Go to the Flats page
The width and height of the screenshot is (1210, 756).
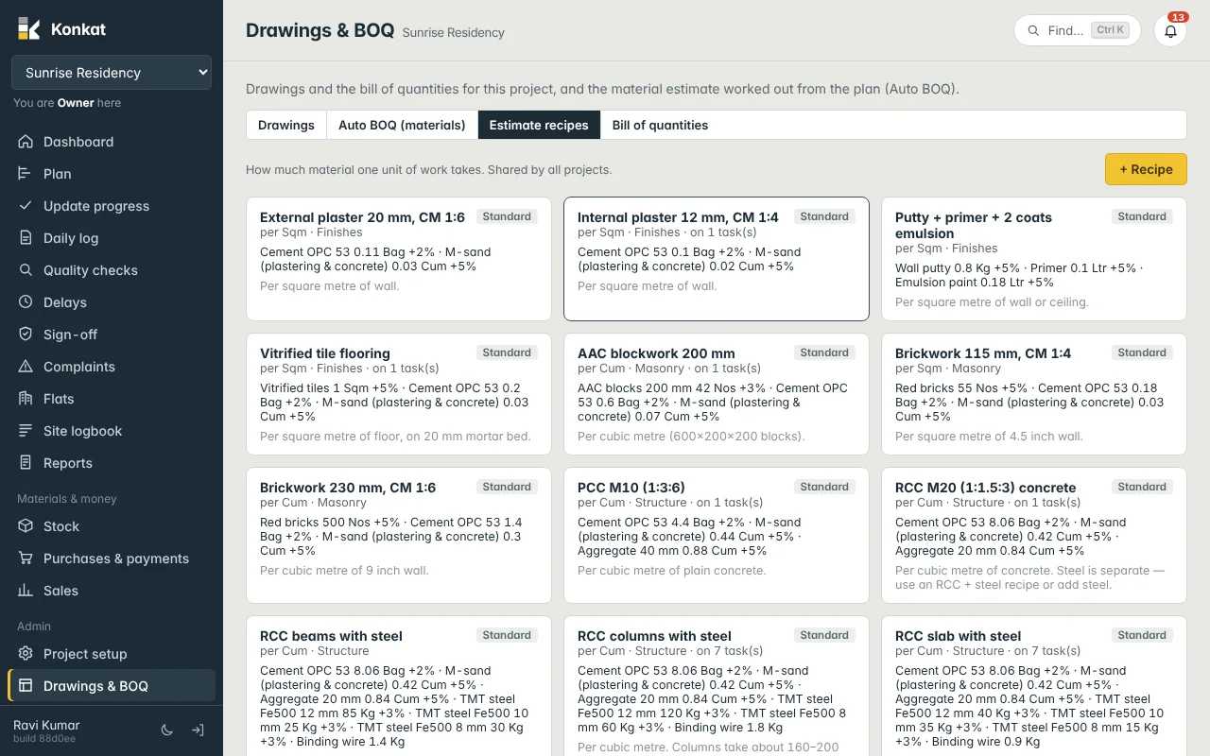(112, 399)
